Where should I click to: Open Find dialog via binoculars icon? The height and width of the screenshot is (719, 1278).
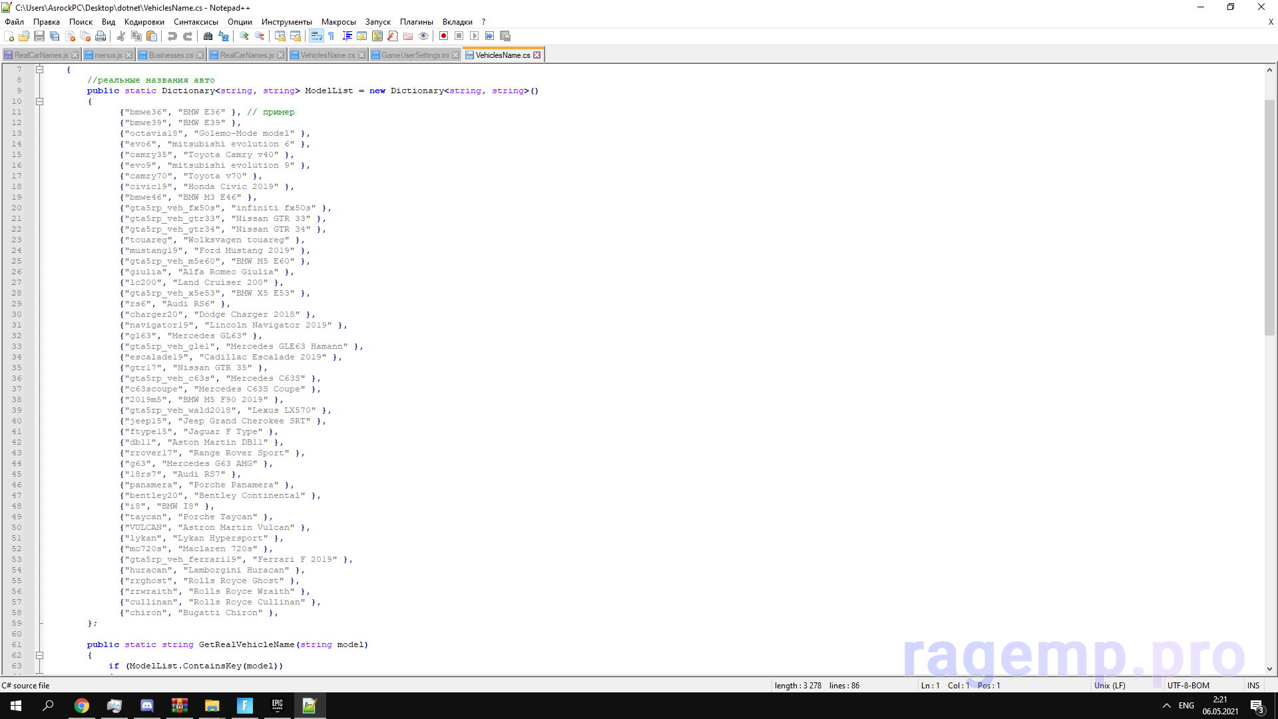(x=208, y=36)
